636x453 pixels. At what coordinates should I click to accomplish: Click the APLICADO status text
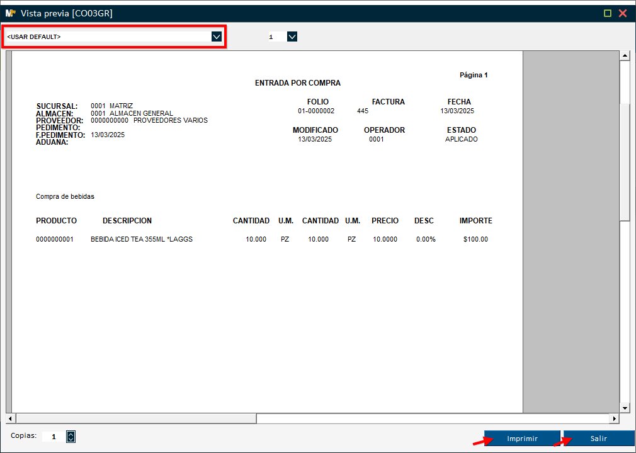461,140
